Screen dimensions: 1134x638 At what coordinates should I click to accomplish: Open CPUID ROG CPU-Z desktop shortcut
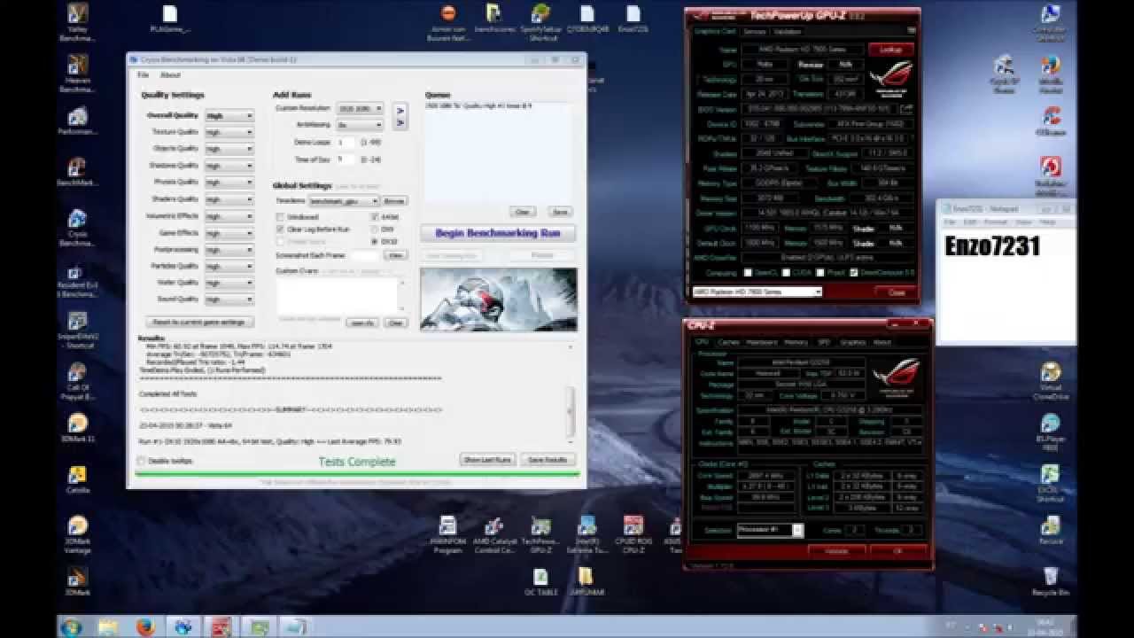tap(633, 534)
